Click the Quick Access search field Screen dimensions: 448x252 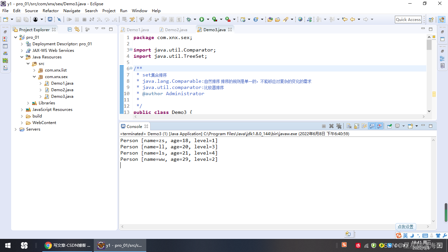click(408, 20)
